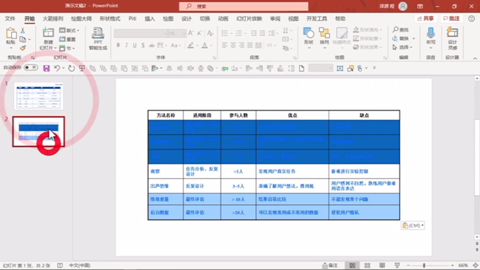Fit slide to current window icon
Image resolution: width=480 pixels, height=270 pixels.
coord(475,265)
